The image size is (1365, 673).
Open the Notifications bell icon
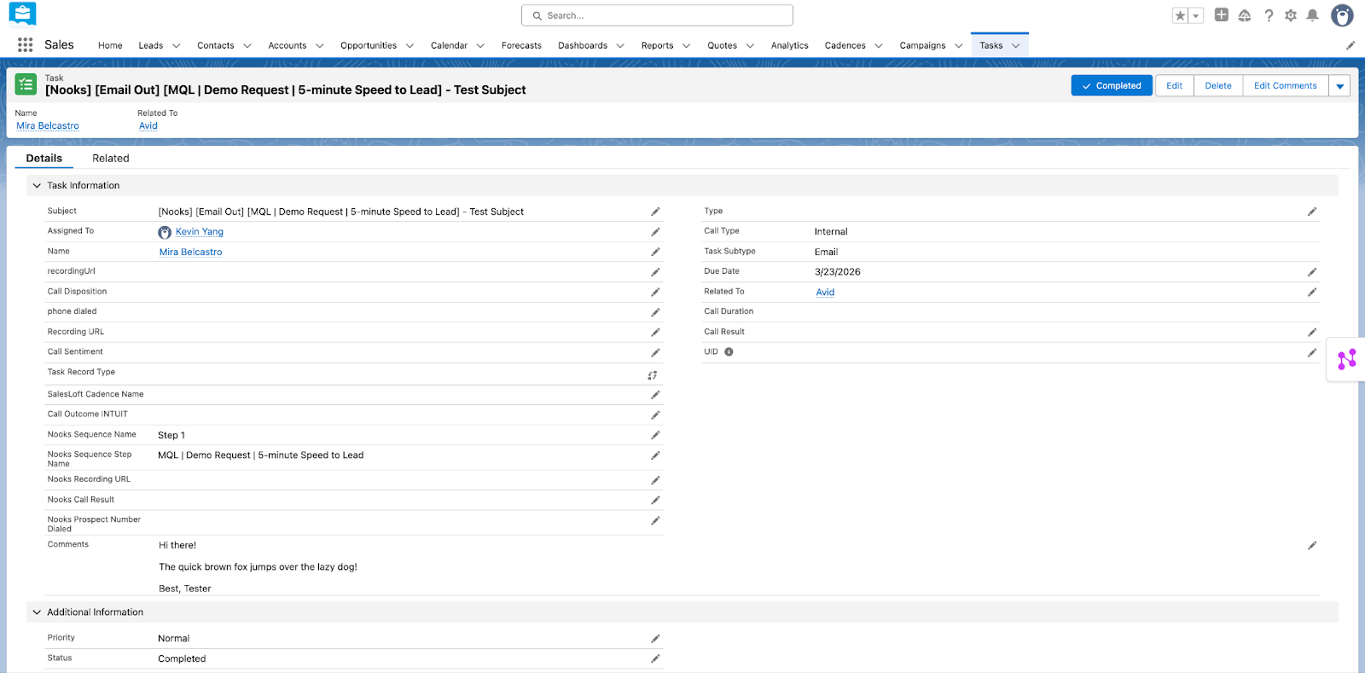pos(1313,15)
